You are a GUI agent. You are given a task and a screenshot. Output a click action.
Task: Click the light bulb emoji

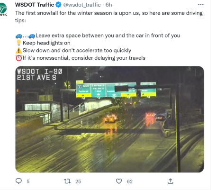(x=18, y=43)
